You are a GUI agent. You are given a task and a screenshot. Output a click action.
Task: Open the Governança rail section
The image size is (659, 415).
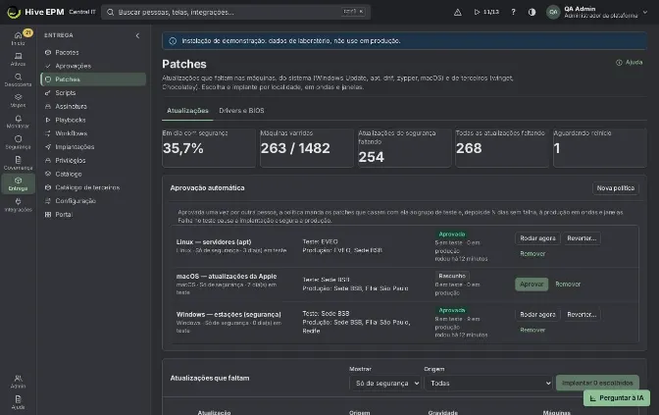pyautogui.click(x=18, y=163)
